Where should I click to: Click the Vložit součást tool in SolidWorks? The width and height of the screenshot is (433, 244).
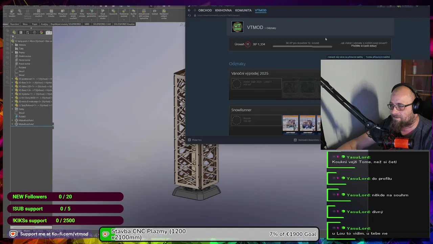pos(12,13)
